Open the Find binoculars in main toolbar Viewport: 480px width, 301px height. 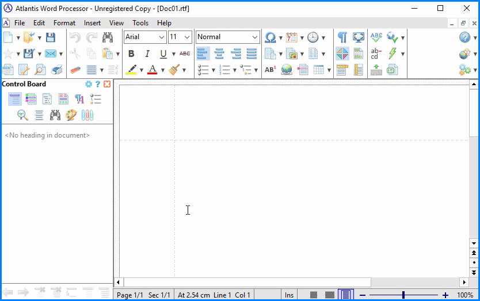coord(108,37)
